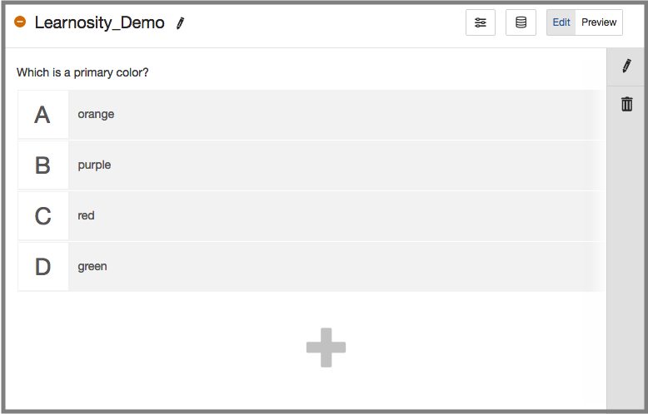Click the Learnosity_Demo title text

tap(100, 23)
